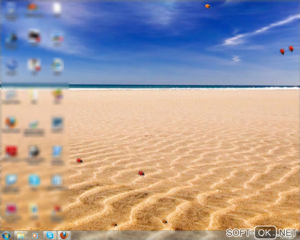
Task: Select the round light-blue desktop icon
Action: (x=34, y=180)
